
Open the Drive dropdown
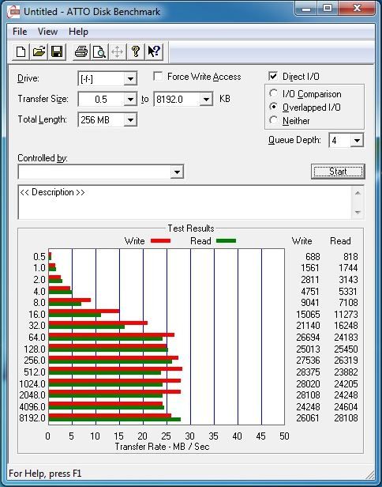[x=130, y=79]
